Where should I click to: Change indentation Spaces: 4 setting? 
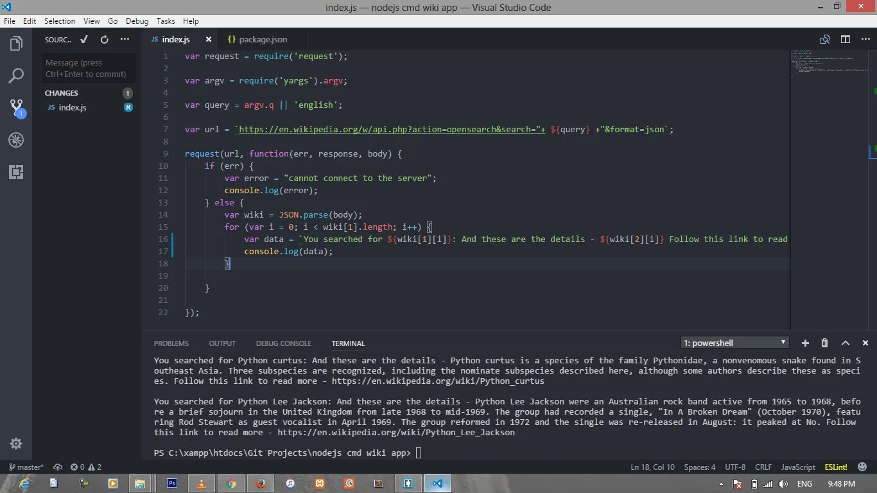coord(700,467)
